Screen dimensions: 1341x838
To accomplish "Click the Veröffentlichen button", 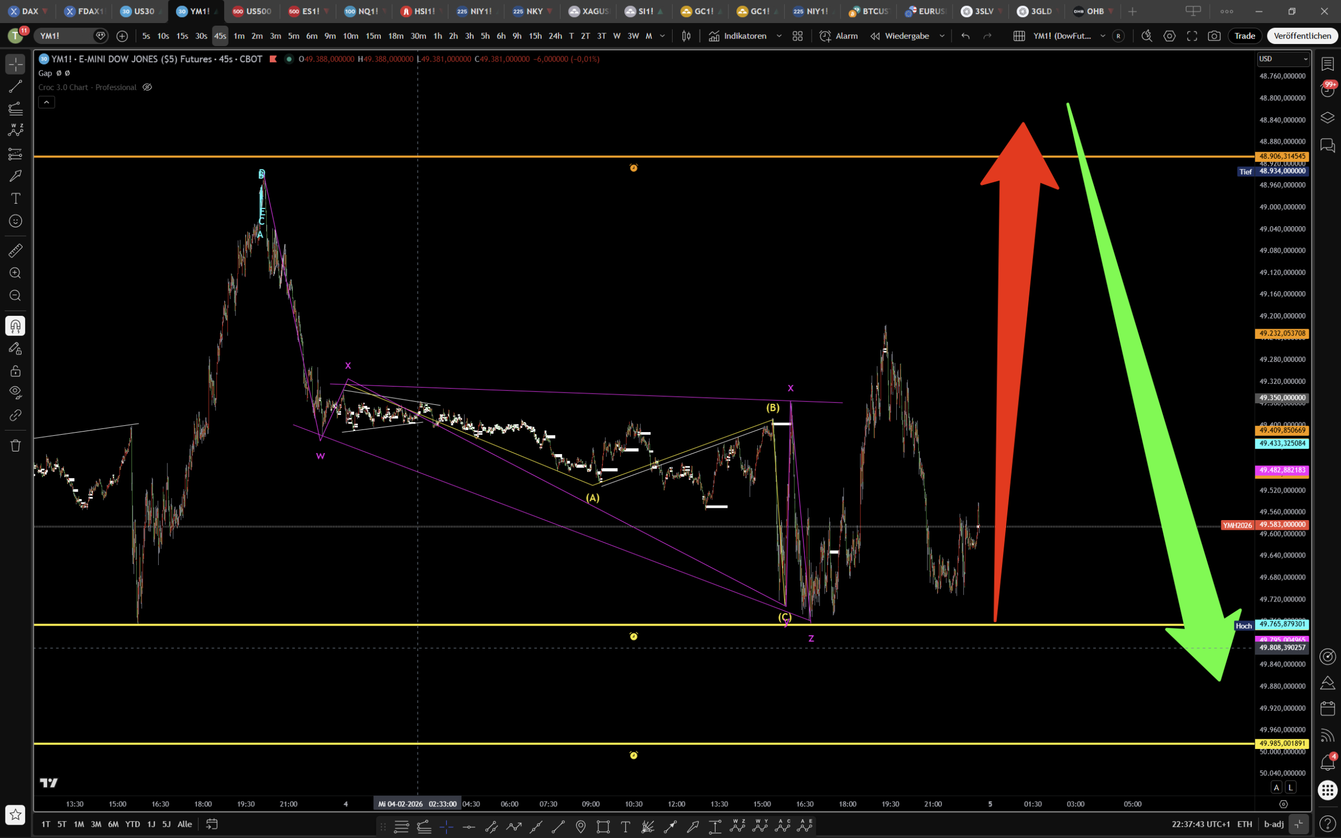I will (1302, 36).
